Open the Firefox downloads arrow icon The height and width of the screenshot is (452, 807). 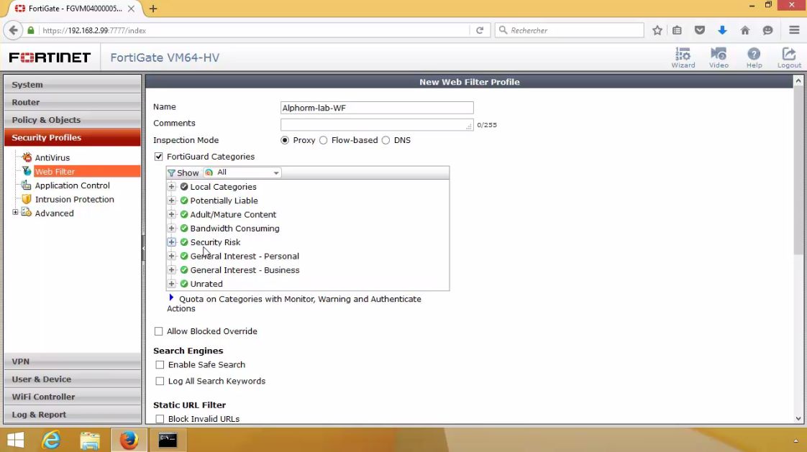pos(722,30)
